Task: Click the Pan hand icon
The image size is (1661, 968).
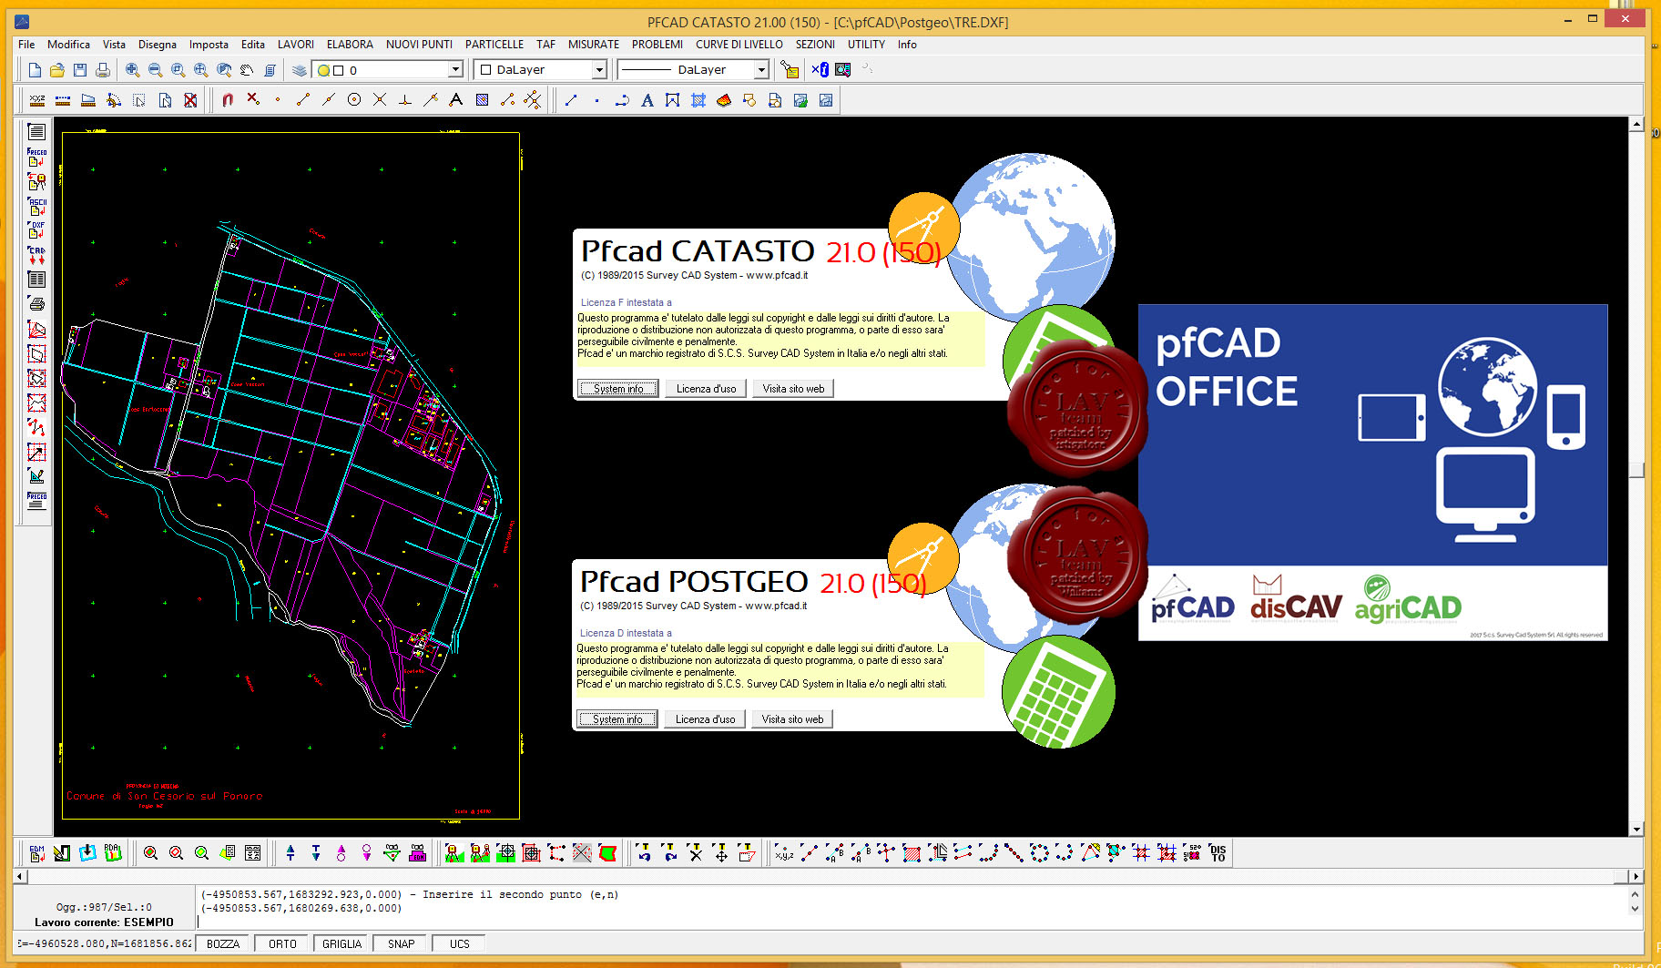Action: coord(247,70)
